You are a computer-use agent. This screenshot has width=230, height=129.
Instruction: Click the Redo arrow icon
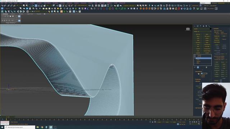[5, 6]
